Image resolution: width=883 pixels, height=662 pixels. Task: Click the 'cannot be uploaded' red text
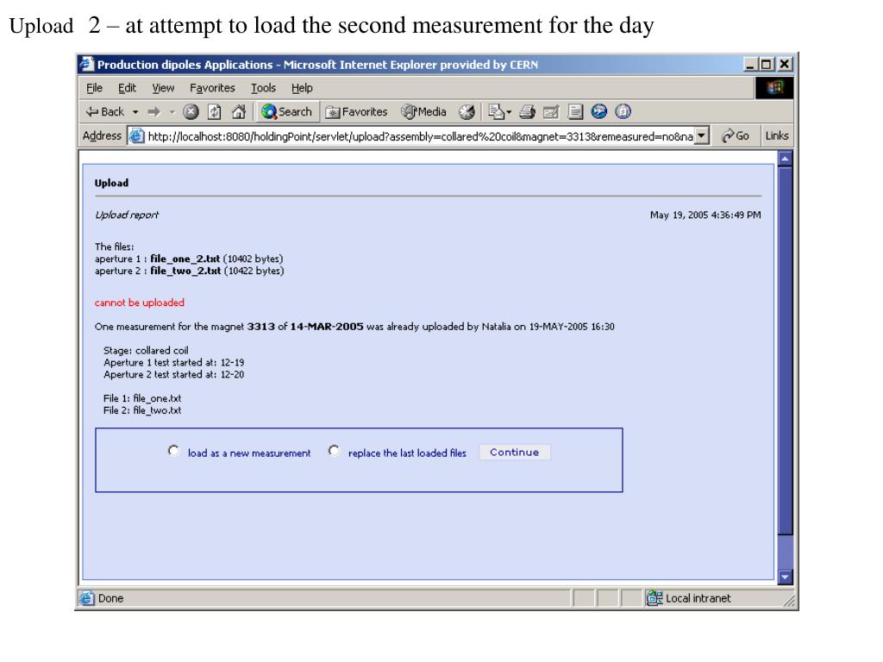(140, 303)
